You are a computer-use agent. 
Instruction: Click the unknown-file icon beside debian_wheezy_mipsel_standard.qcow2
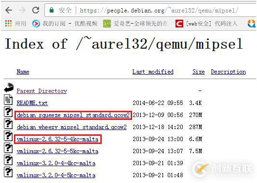(x=8, y=124)
